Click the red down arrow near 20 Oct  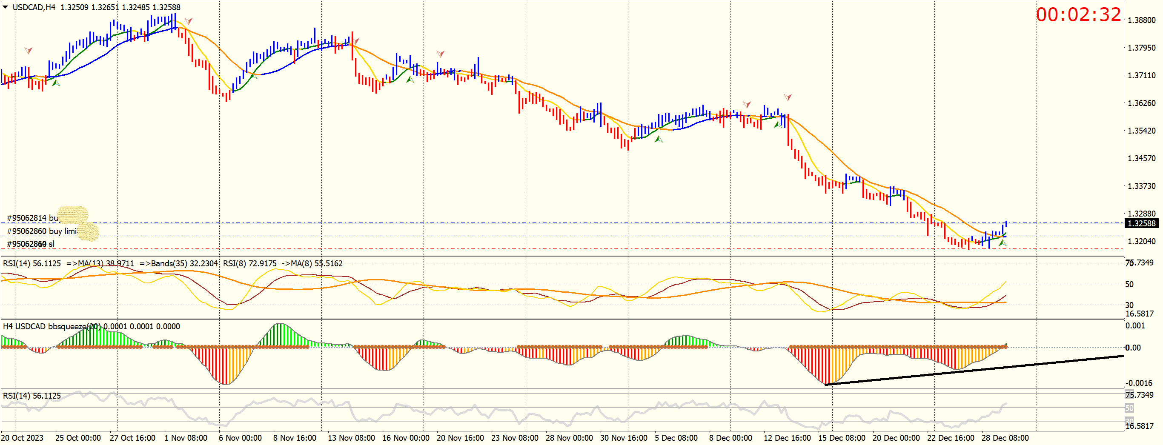click(x=29, y=50)
